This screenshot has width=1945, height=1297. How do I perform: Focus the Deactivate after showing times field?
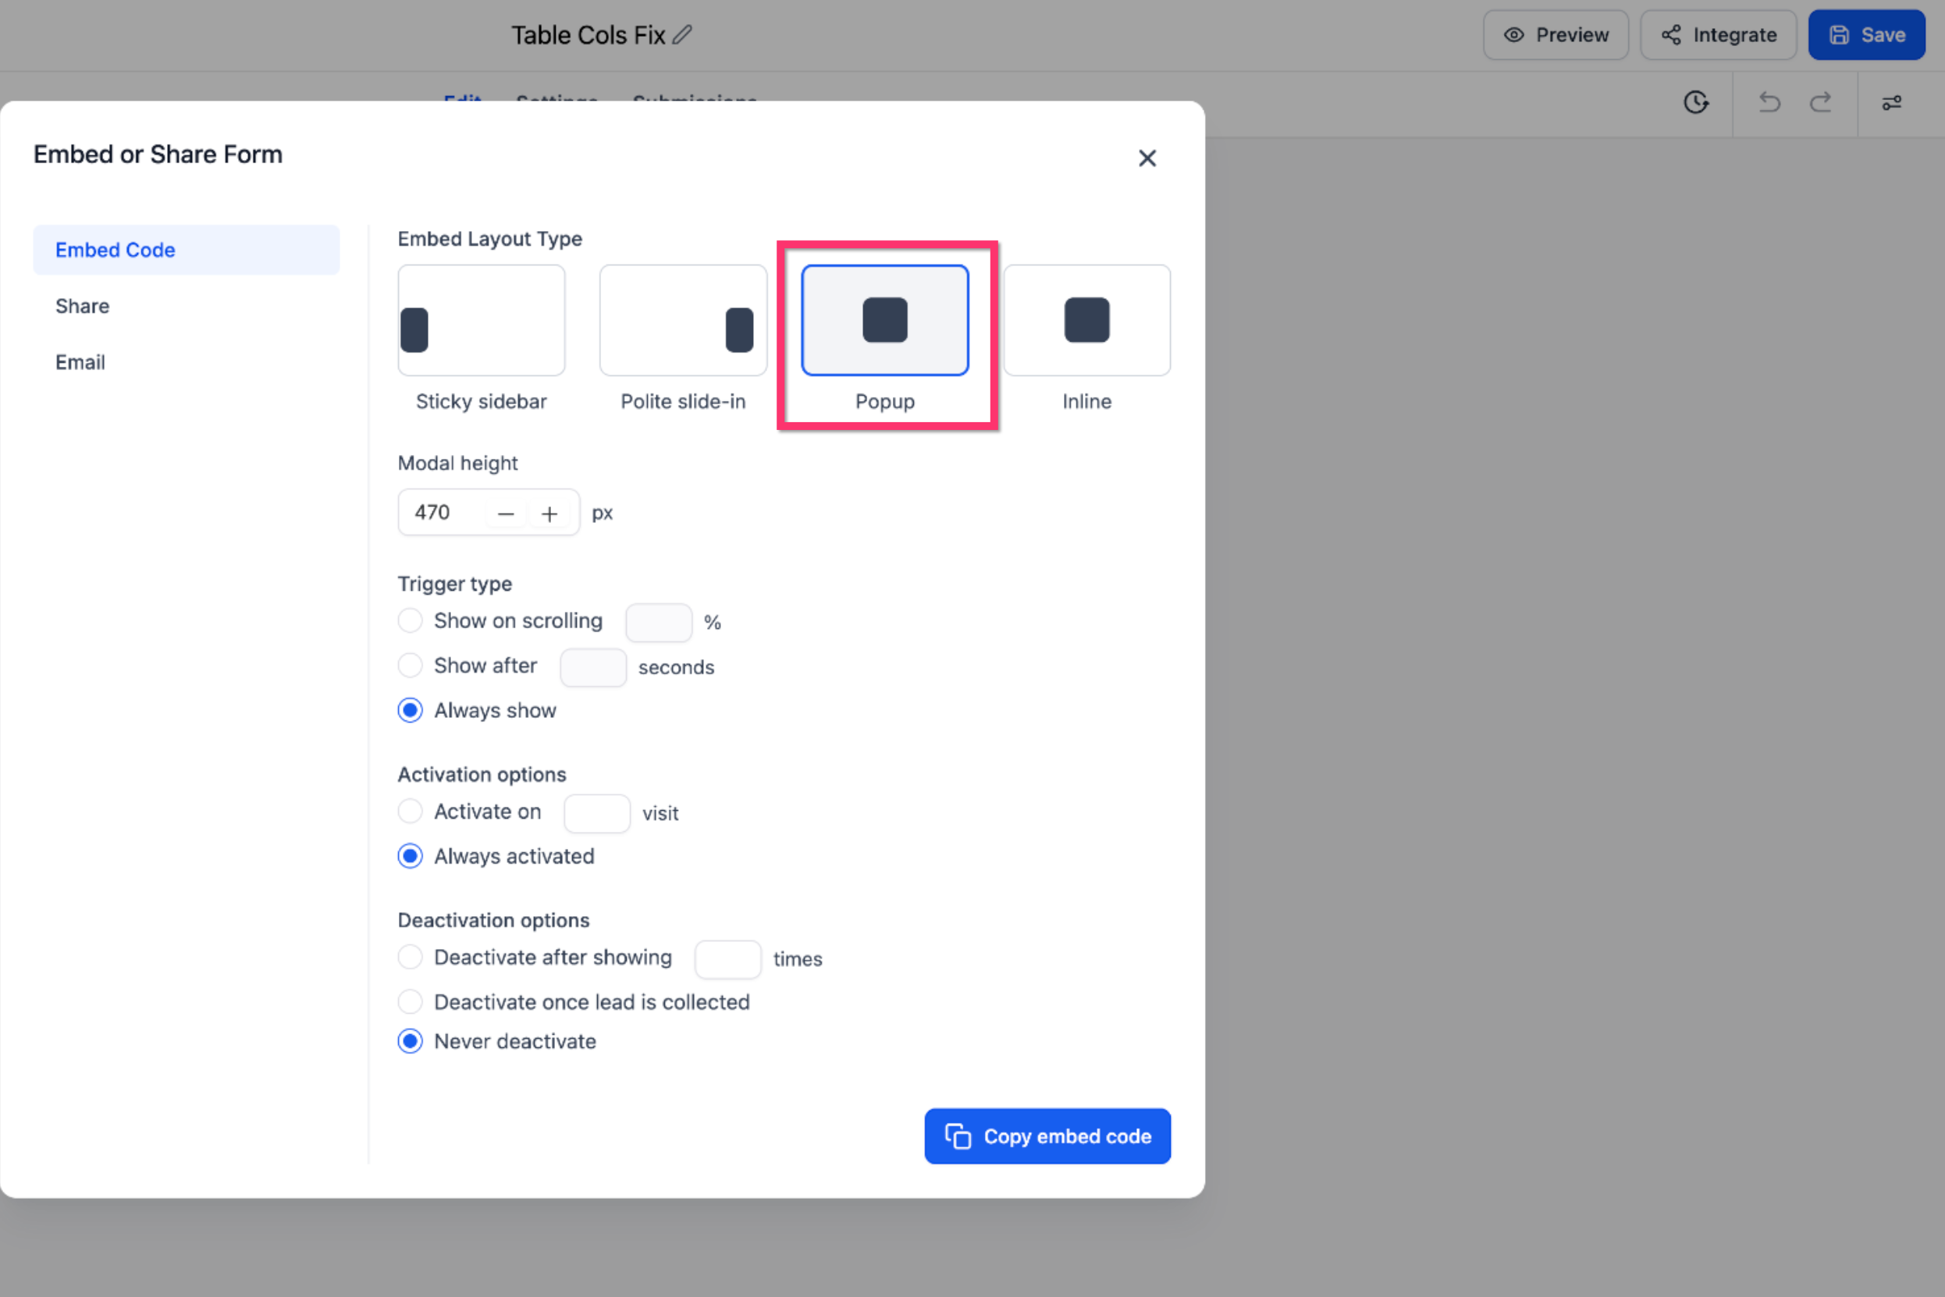pos(728,960)
